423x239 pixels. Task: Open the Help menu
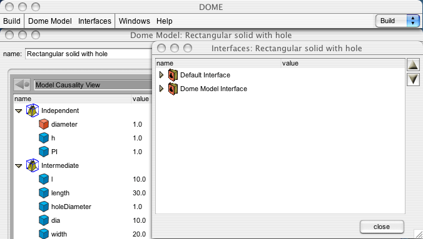click(x=165, y=21)
